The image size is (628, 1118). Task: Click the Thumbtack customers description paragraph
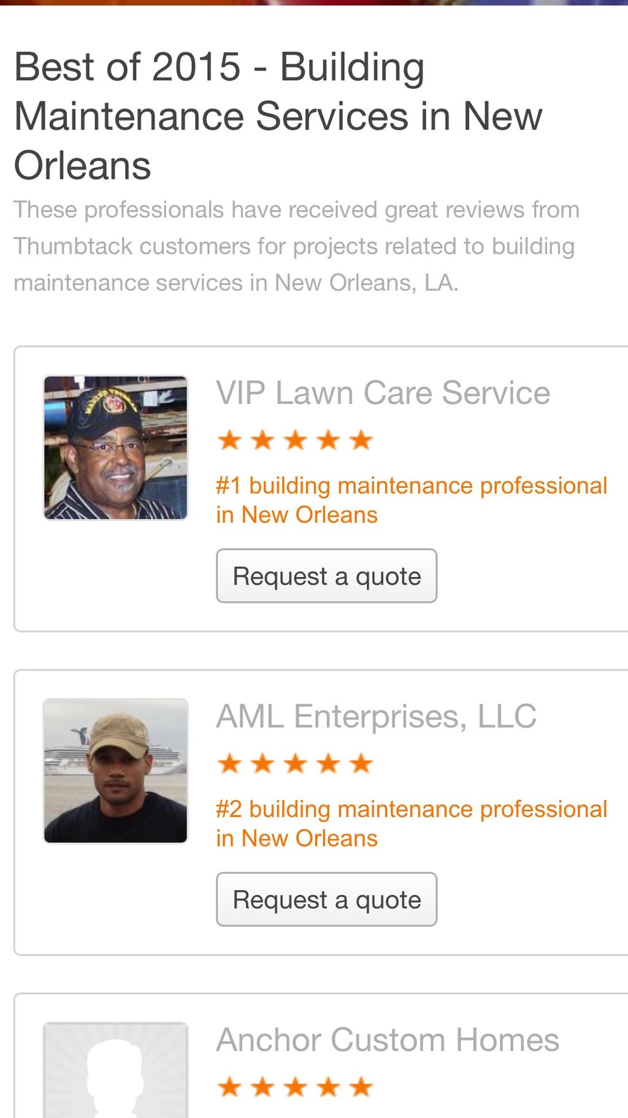coord(296,246)
